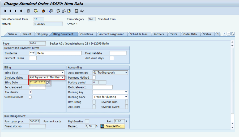Screen dimensions: 239x137
Task: Open the Invoicing dates dropdown
Action: [x=63, y=78]
